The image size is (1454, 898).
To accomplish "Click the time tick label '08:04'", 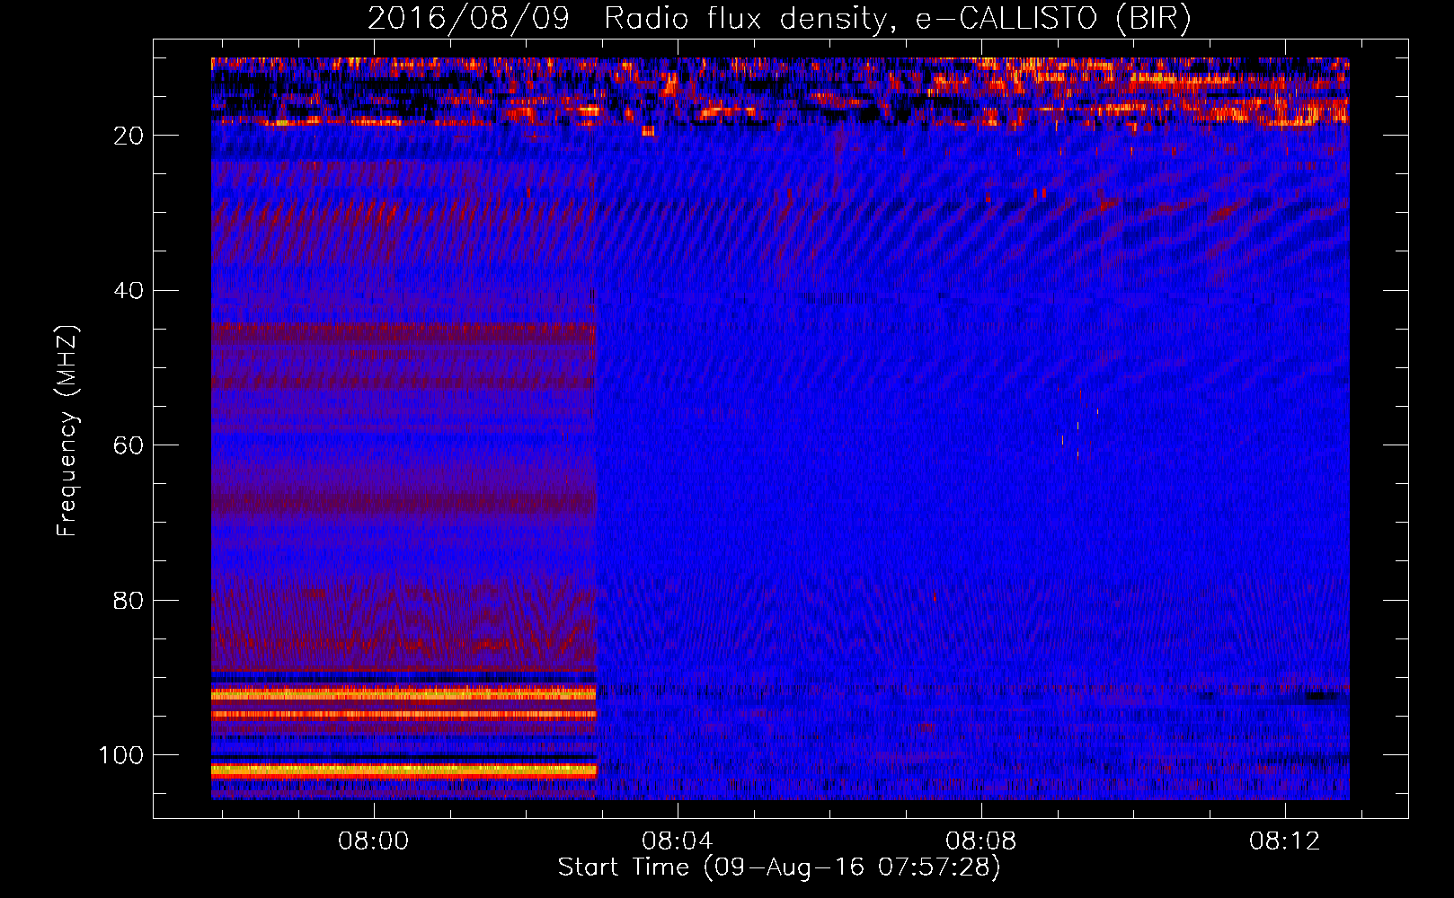I will [677, 841].
